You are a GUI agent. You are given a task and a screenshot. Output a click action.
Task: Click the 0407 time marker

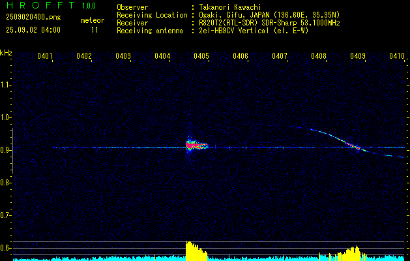tap(279, 55)
